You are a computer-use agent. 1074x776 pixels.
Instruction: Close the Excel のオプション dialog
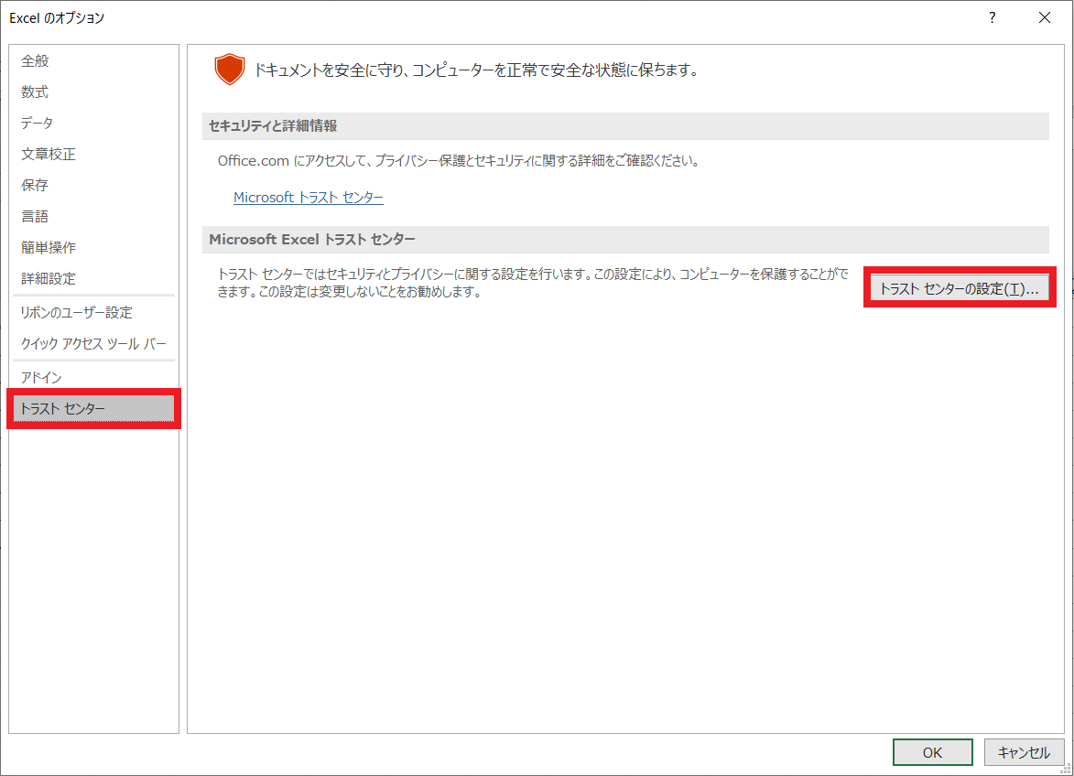(1045, 17)
